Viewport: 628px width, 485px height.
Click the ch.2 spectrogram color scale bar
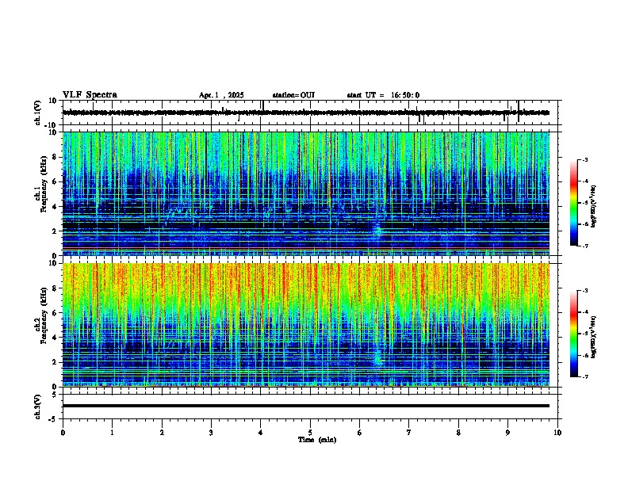click(x=573, y=334)
